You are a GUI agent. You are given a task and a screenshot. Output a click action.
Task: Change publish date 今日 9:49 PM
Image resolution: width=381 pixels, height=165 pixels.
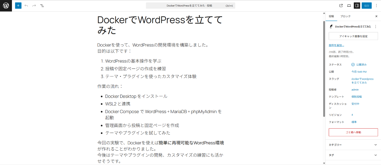click(x=359, y=72)
